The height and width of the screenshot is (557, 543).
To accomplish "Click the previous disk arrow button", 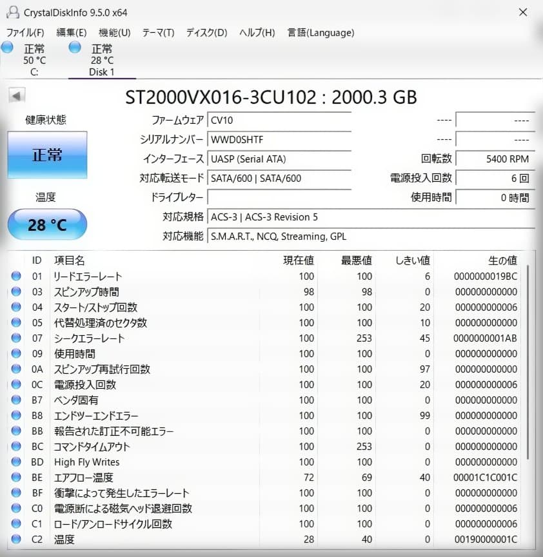I will coord(16,96).
